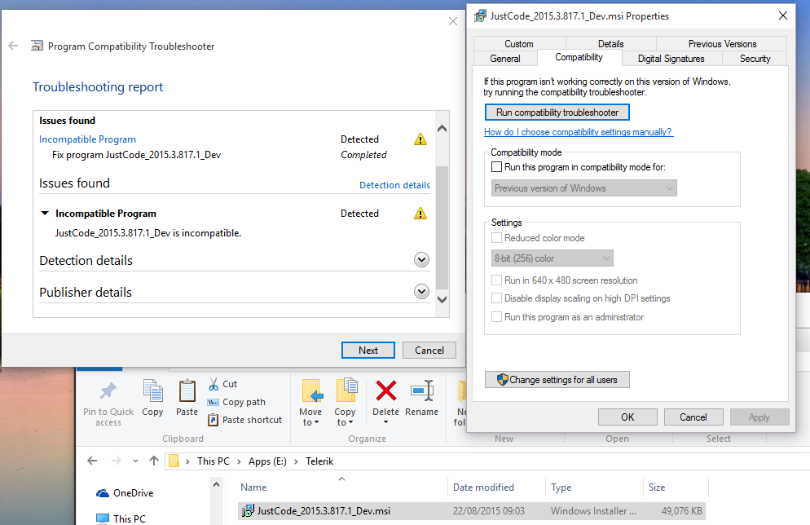Click the Rename icon in ribbon

click(x=422, y=390)
